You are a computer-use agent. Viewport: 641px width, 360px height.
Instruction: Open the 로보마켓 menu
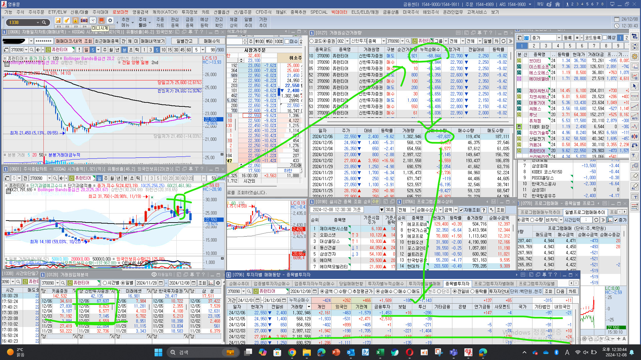[x=120, y=12]
